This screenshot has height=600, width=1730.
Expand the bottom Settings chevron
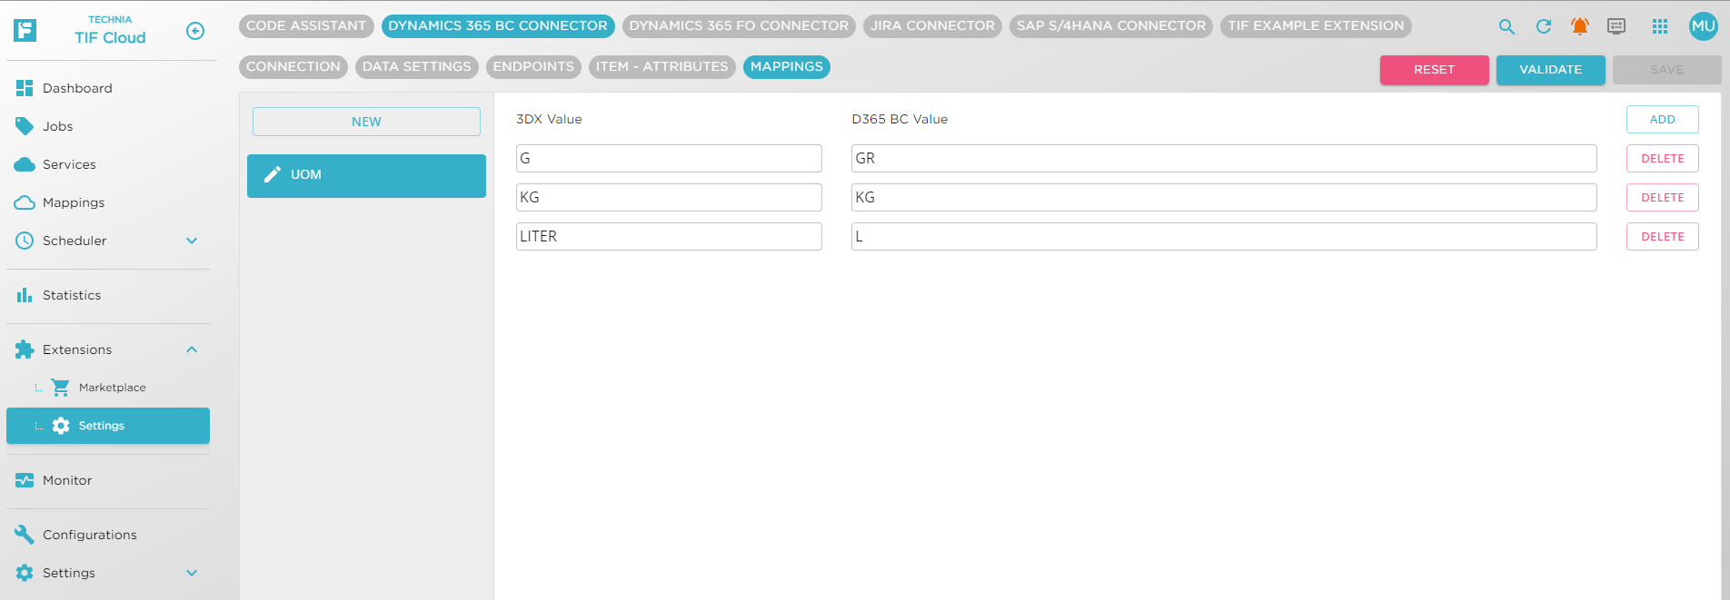tap(192, 573)
